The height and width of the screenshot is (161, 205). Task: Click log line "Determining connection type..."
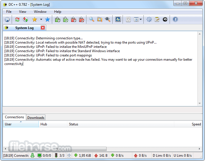[43, 38]
